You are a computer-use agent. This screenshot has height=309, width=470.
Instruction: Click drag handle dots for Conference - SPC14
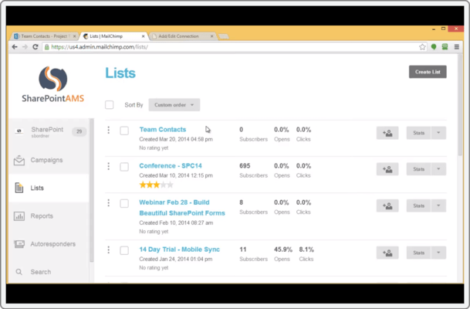[109, 166]
